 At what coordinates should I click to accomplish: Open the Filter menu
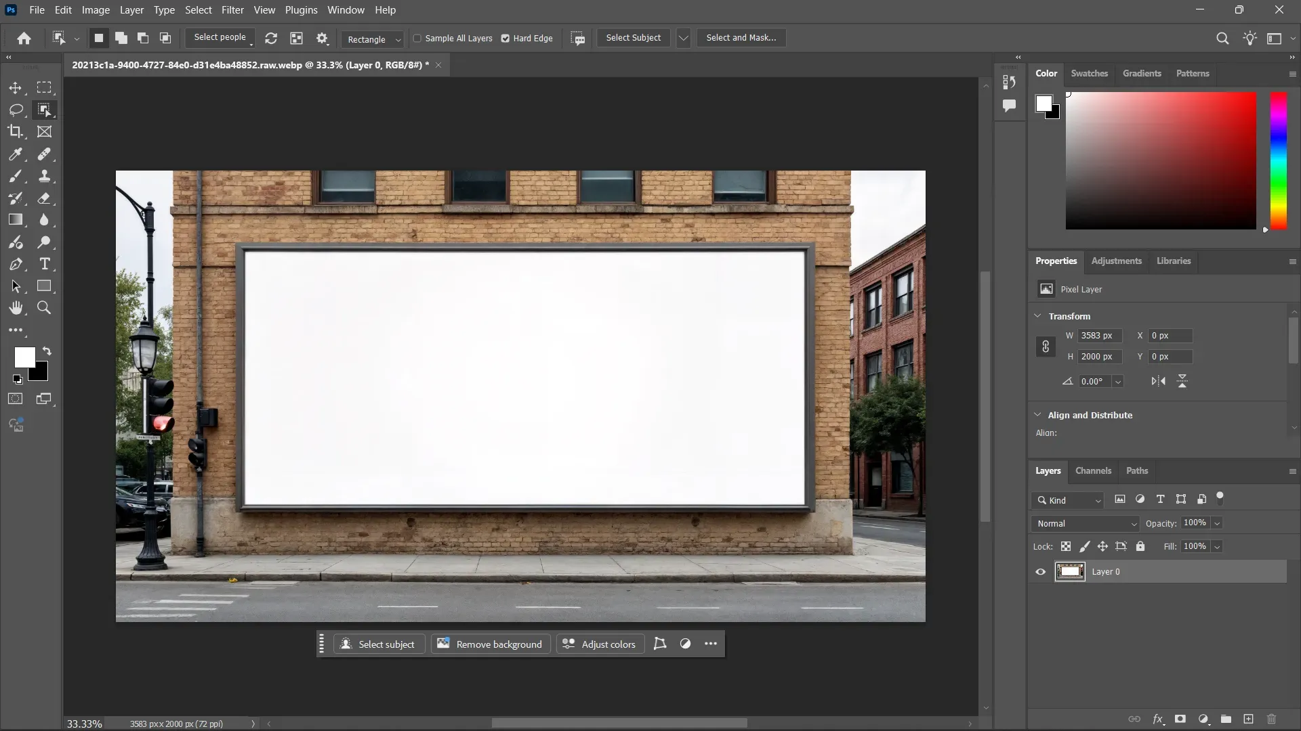click(232, 9)
